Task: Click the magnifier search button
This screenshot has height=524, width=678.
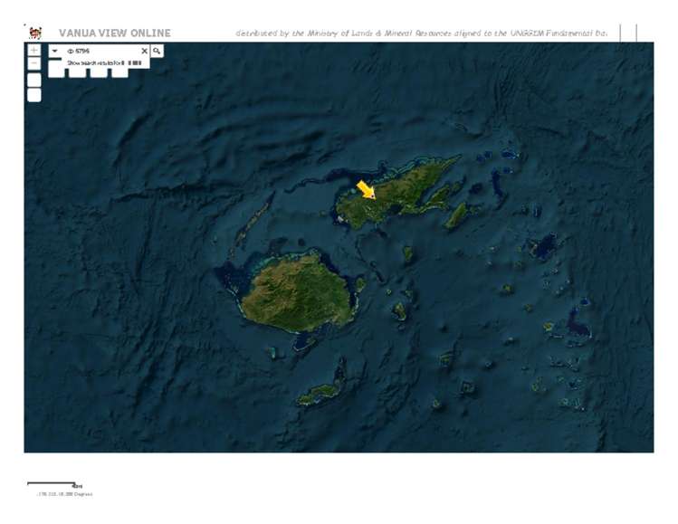Action: pyautogui.click(x=157, y=51)
